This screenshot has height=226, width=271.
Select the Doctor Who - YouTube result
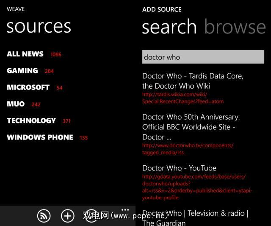tap(179, 168)
